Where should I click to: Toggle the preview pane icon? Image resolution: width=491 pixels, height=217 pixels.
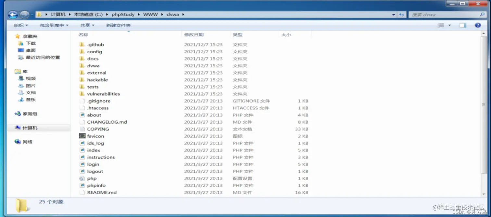pyautogui.click(x=463, y=25)
